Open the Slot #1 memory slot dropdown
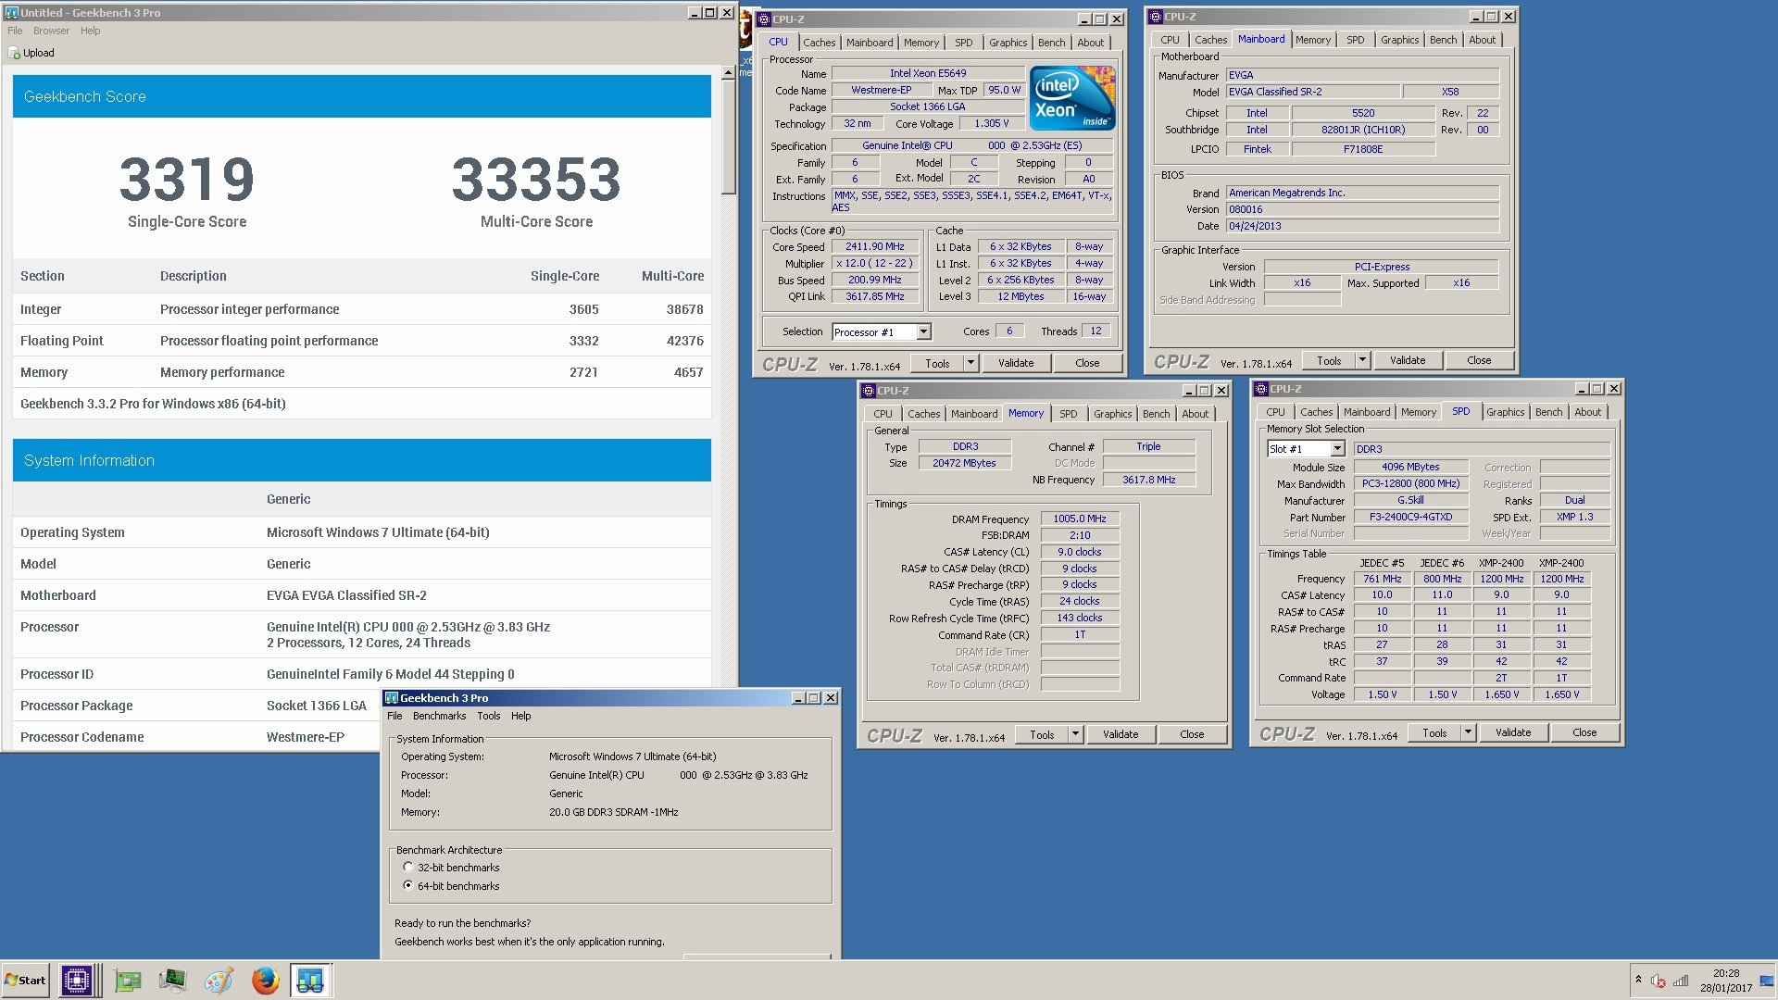Screen dimensions: 1778x1000 pos(1337,449)
